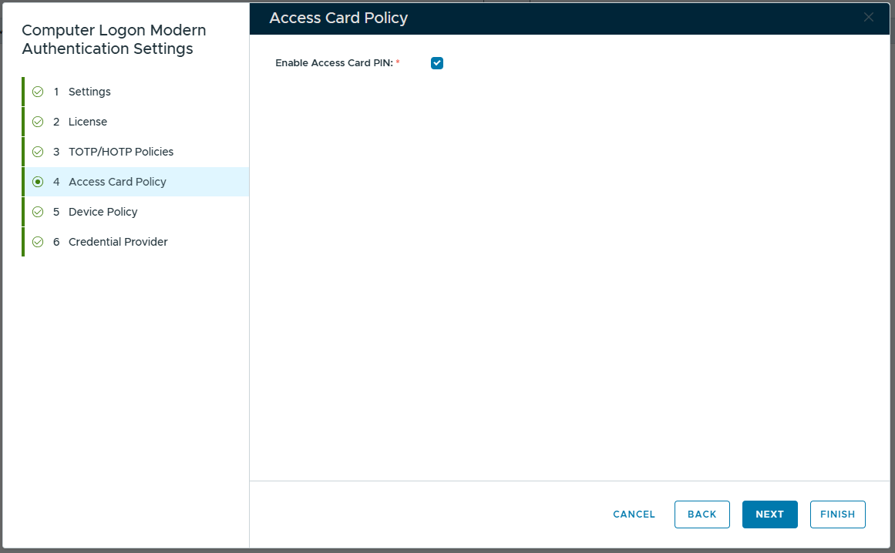Viewport: 895px width, 553px height.
Task: Close the wizard with the X icon
Action: point(868,18)
